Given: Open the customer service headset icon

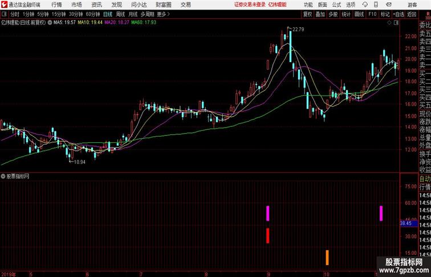Looking at the screenshot, I should click(x=365, y=5).
